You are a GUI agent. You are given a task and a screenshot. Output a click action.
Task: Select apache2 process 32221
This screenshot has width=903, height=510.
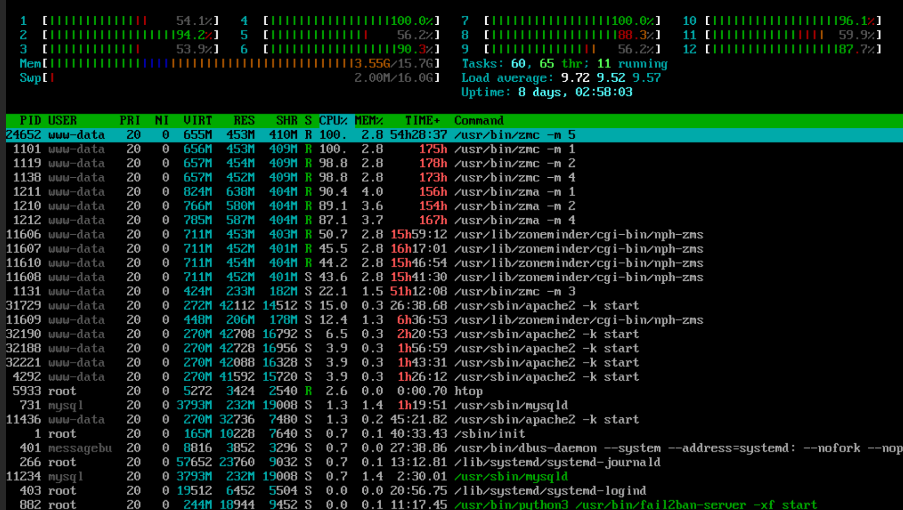[x=454, y=362]
